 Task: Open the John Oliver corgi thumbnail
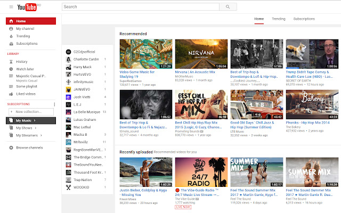[312, 54]
